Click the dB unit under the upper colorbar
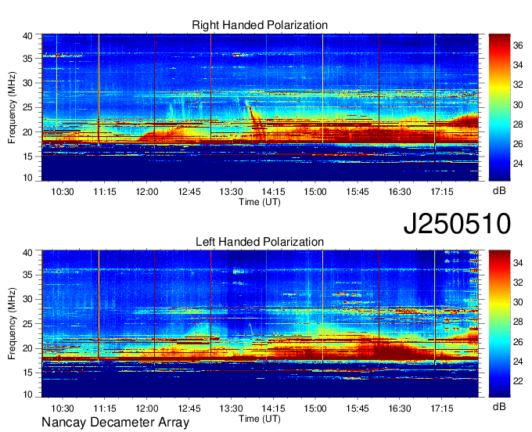 tap(499, 191)
